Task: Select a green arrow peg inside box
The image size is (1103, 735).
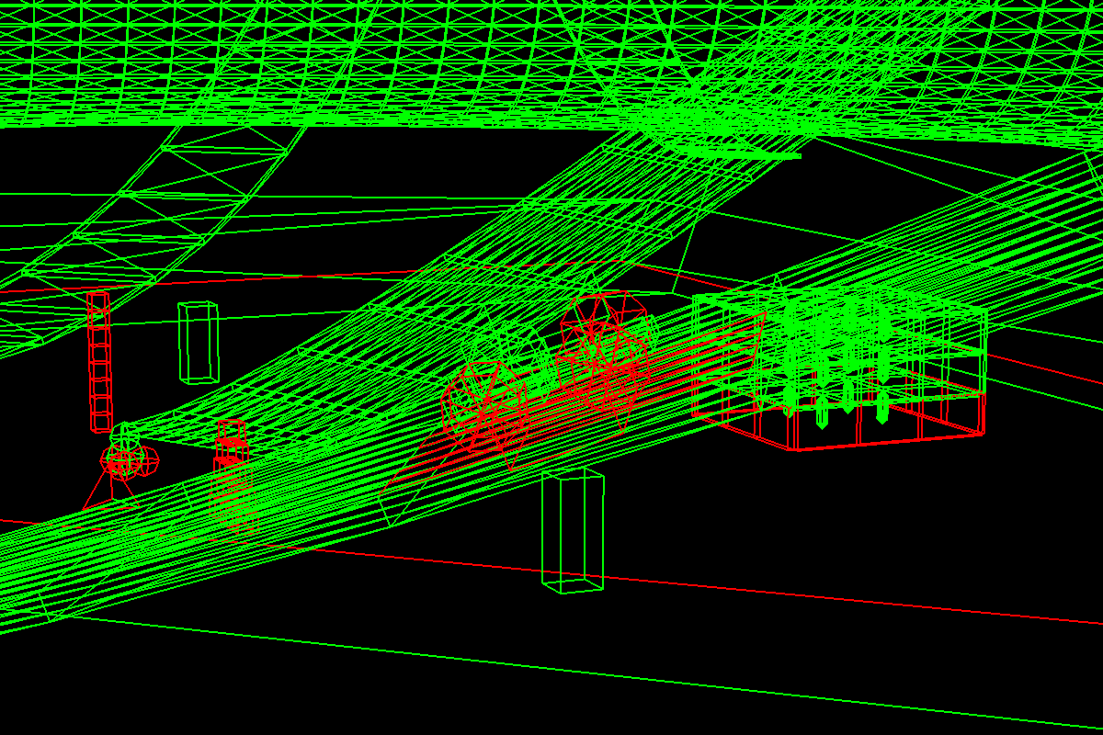Action: coord(821,413)
